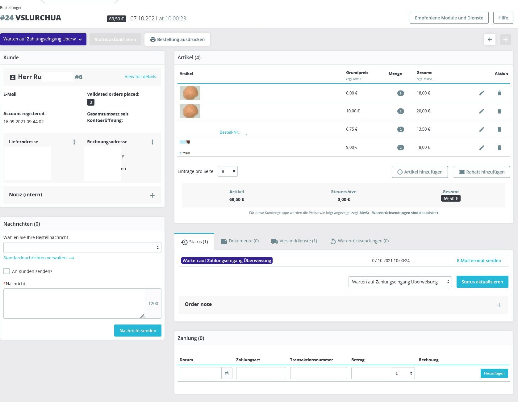Select the account registration date 16.09.2021 09:44:02
Image resolution: width=518 pixels, height=402 pixels.
click(23, 122)
